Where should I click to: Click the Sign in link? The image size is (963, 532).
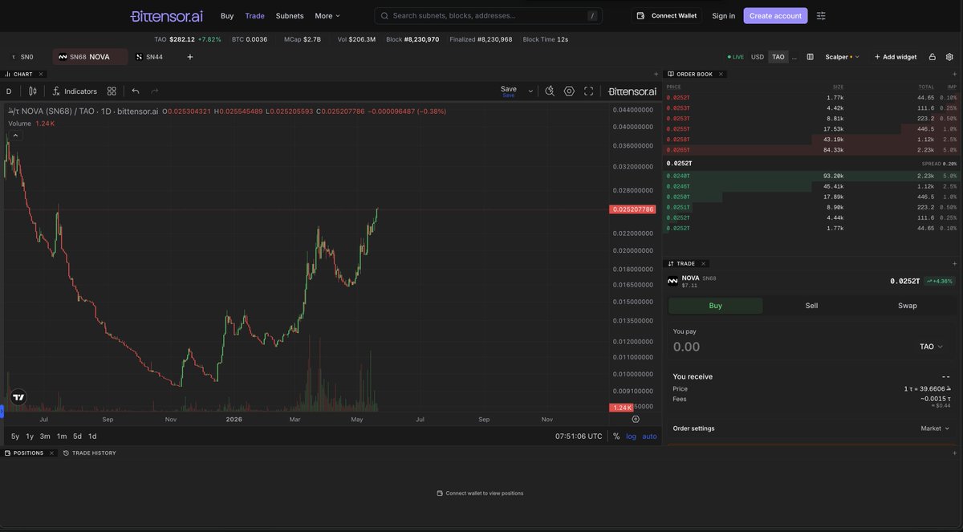(723, 15)
